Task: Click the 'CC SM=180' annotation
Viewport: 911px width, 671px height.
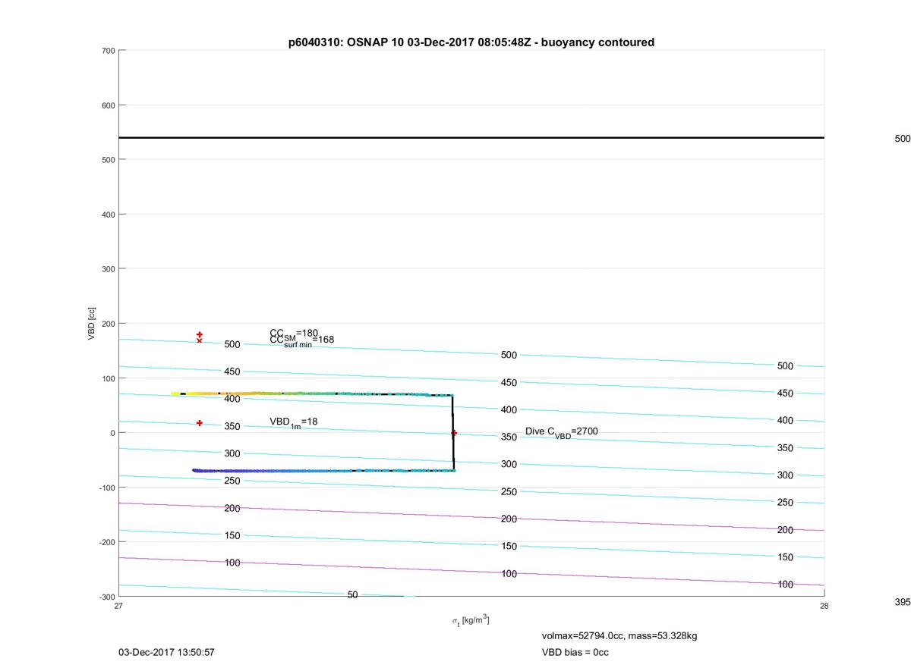Action: [294, 334]
